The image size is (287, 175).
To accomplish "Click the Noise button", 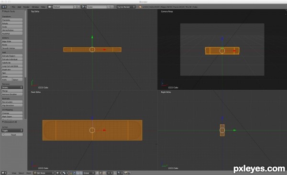I will coord(12,44).
